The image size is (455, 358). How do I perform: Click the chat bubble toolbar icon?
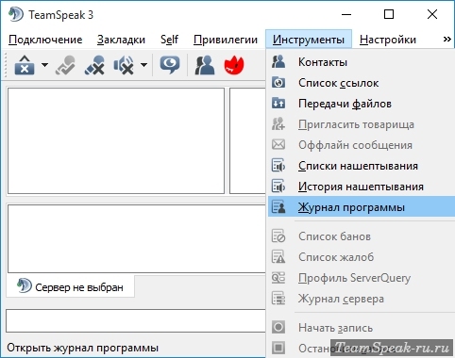coord(170,65)
